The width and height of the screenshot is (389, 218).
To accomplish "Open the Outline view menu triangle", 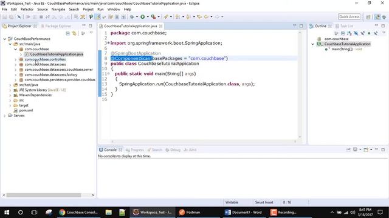I will [x=384, y=33].
